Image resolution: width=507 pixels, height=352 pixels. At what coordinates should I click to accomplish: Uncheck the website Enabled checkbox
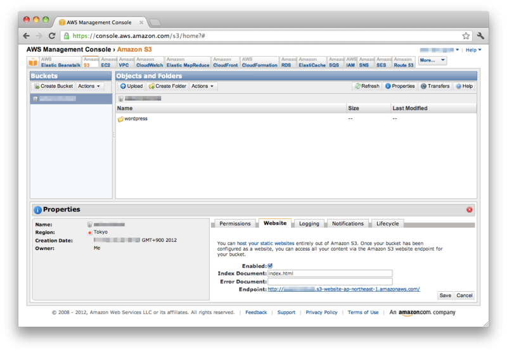[x=270, y=266]
